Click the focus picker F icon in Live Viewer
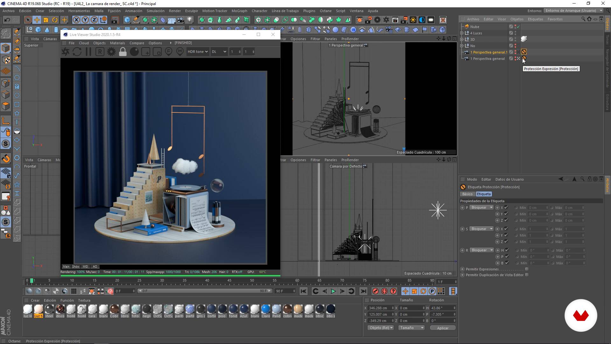The height and width of the screenshot is (344, 611). click(169, 52)
